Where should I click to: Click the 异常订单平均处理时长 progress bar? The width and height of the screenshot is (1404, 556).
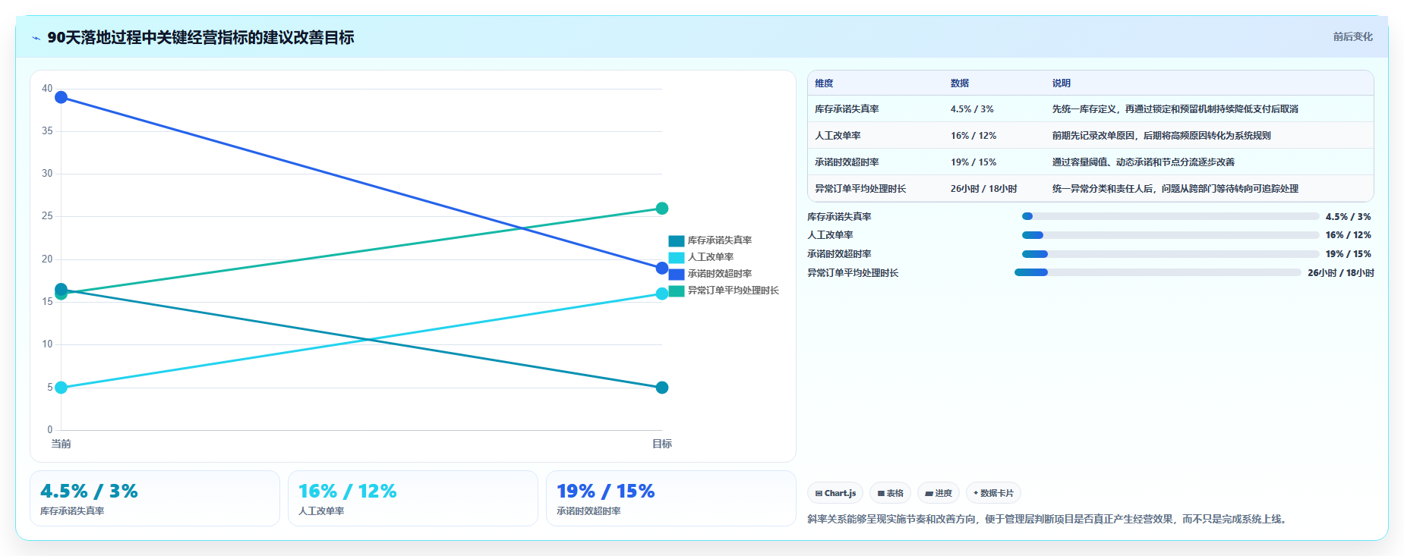(x=1158, y=272)
